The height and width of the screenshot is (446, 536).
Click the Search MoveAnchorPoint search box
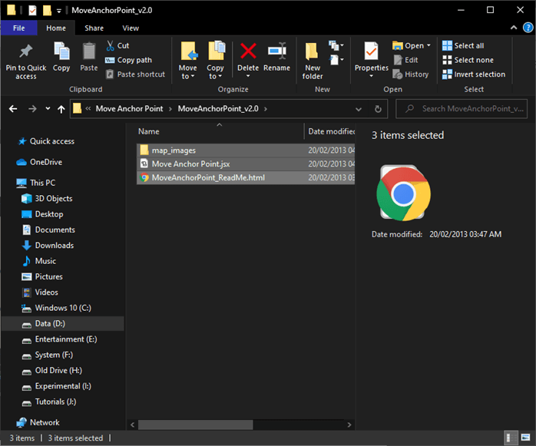[x=470, y=109]
